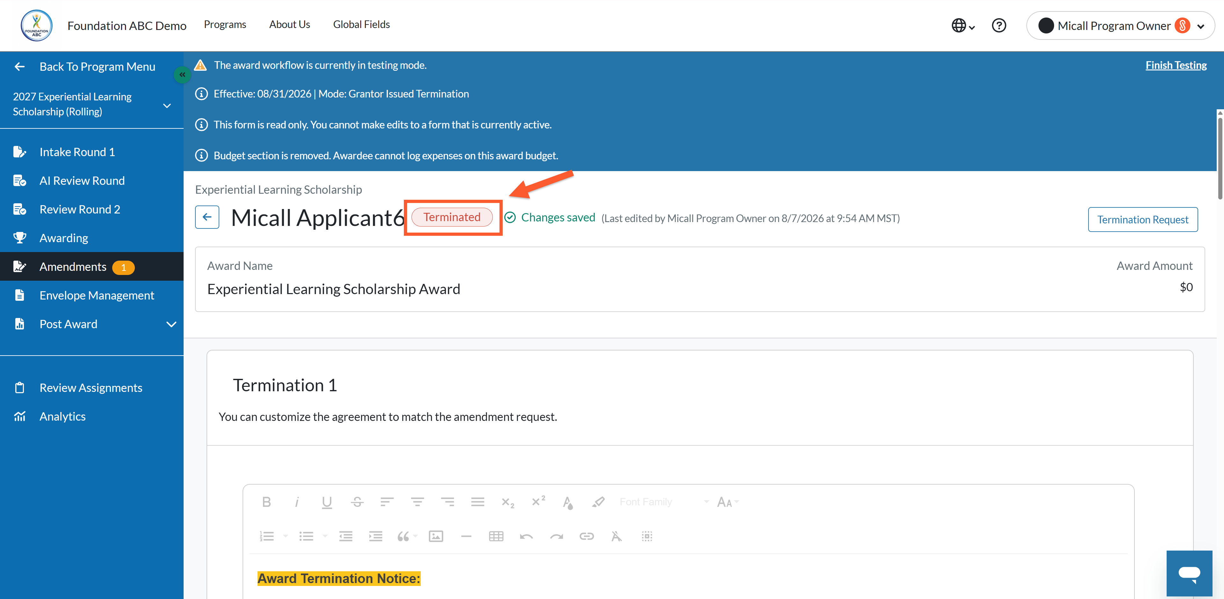Toggle underline formatting in the editor
The width and height of the screenshot is (1224, 599).
(x=326, y=502)
